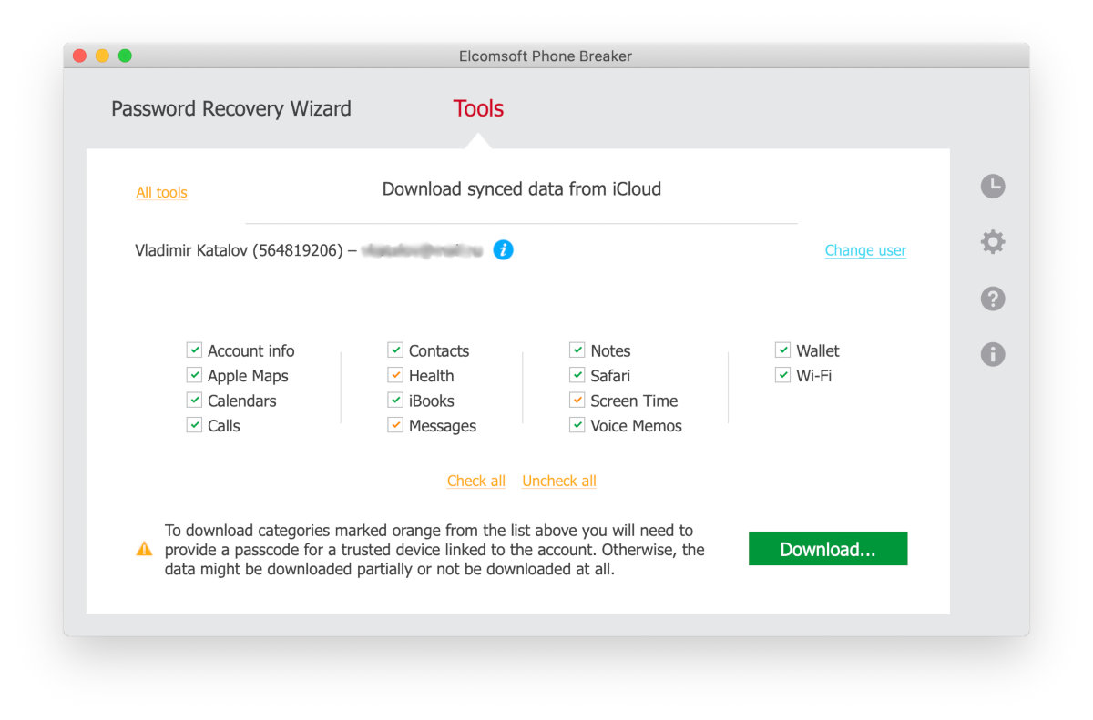Close the Elcomsoft Phone Breaker window
The width and height of the screenshot is (1093, 720).
click(x=79, y=56)
